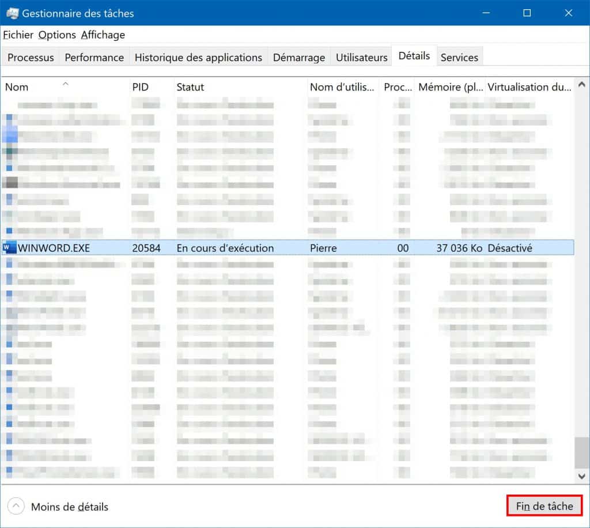Viewport: 590px width, 528px height.
Task: Sort by the Statut column header
Action: pos(190,87)
